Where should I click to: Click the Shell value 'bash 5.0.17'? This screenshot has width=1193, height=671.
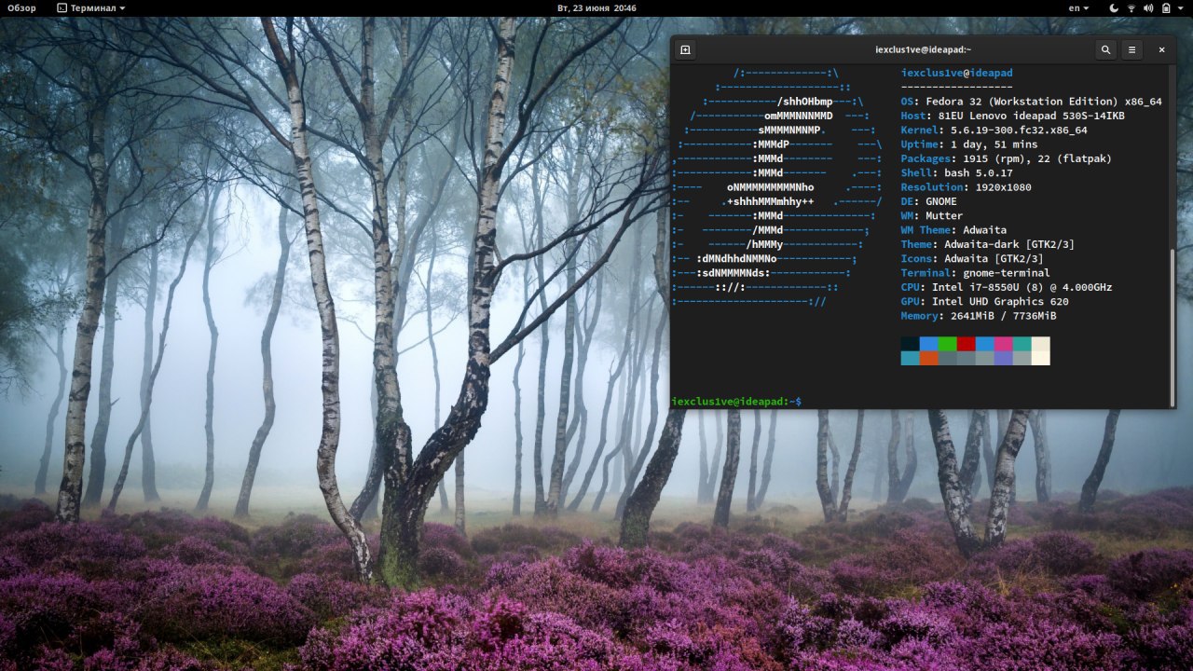tap(978, 173)
